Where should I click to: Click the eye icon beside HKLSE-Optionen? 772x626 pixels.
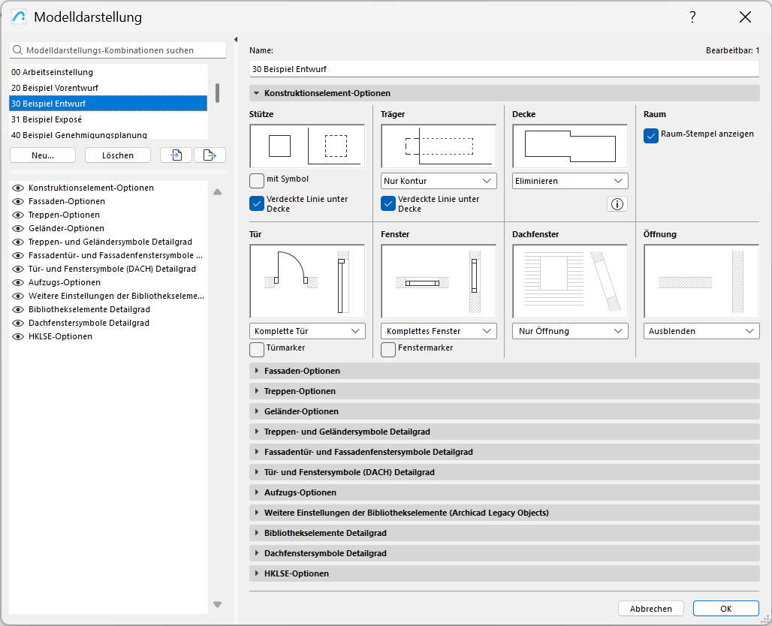tap(17, 336)
